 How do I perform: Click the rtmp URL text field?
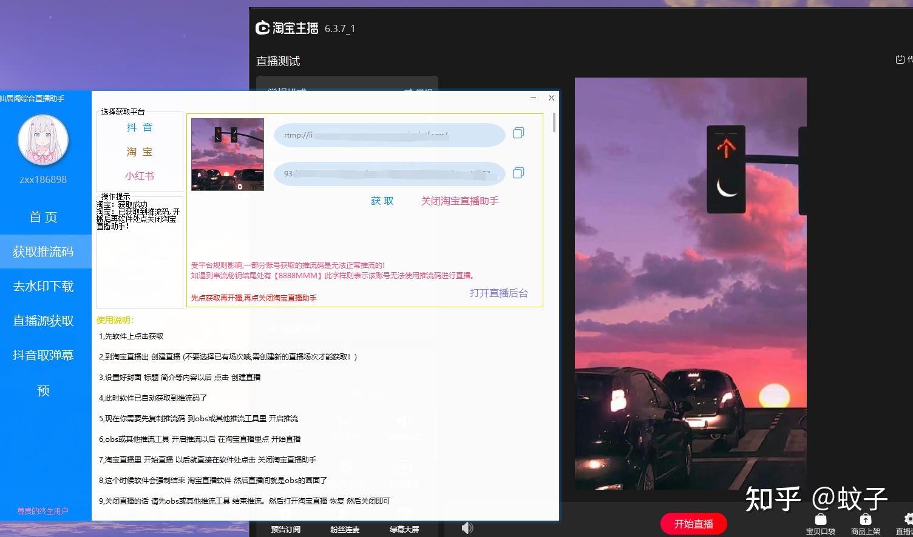pyautogui.click(x=389, y=135)
